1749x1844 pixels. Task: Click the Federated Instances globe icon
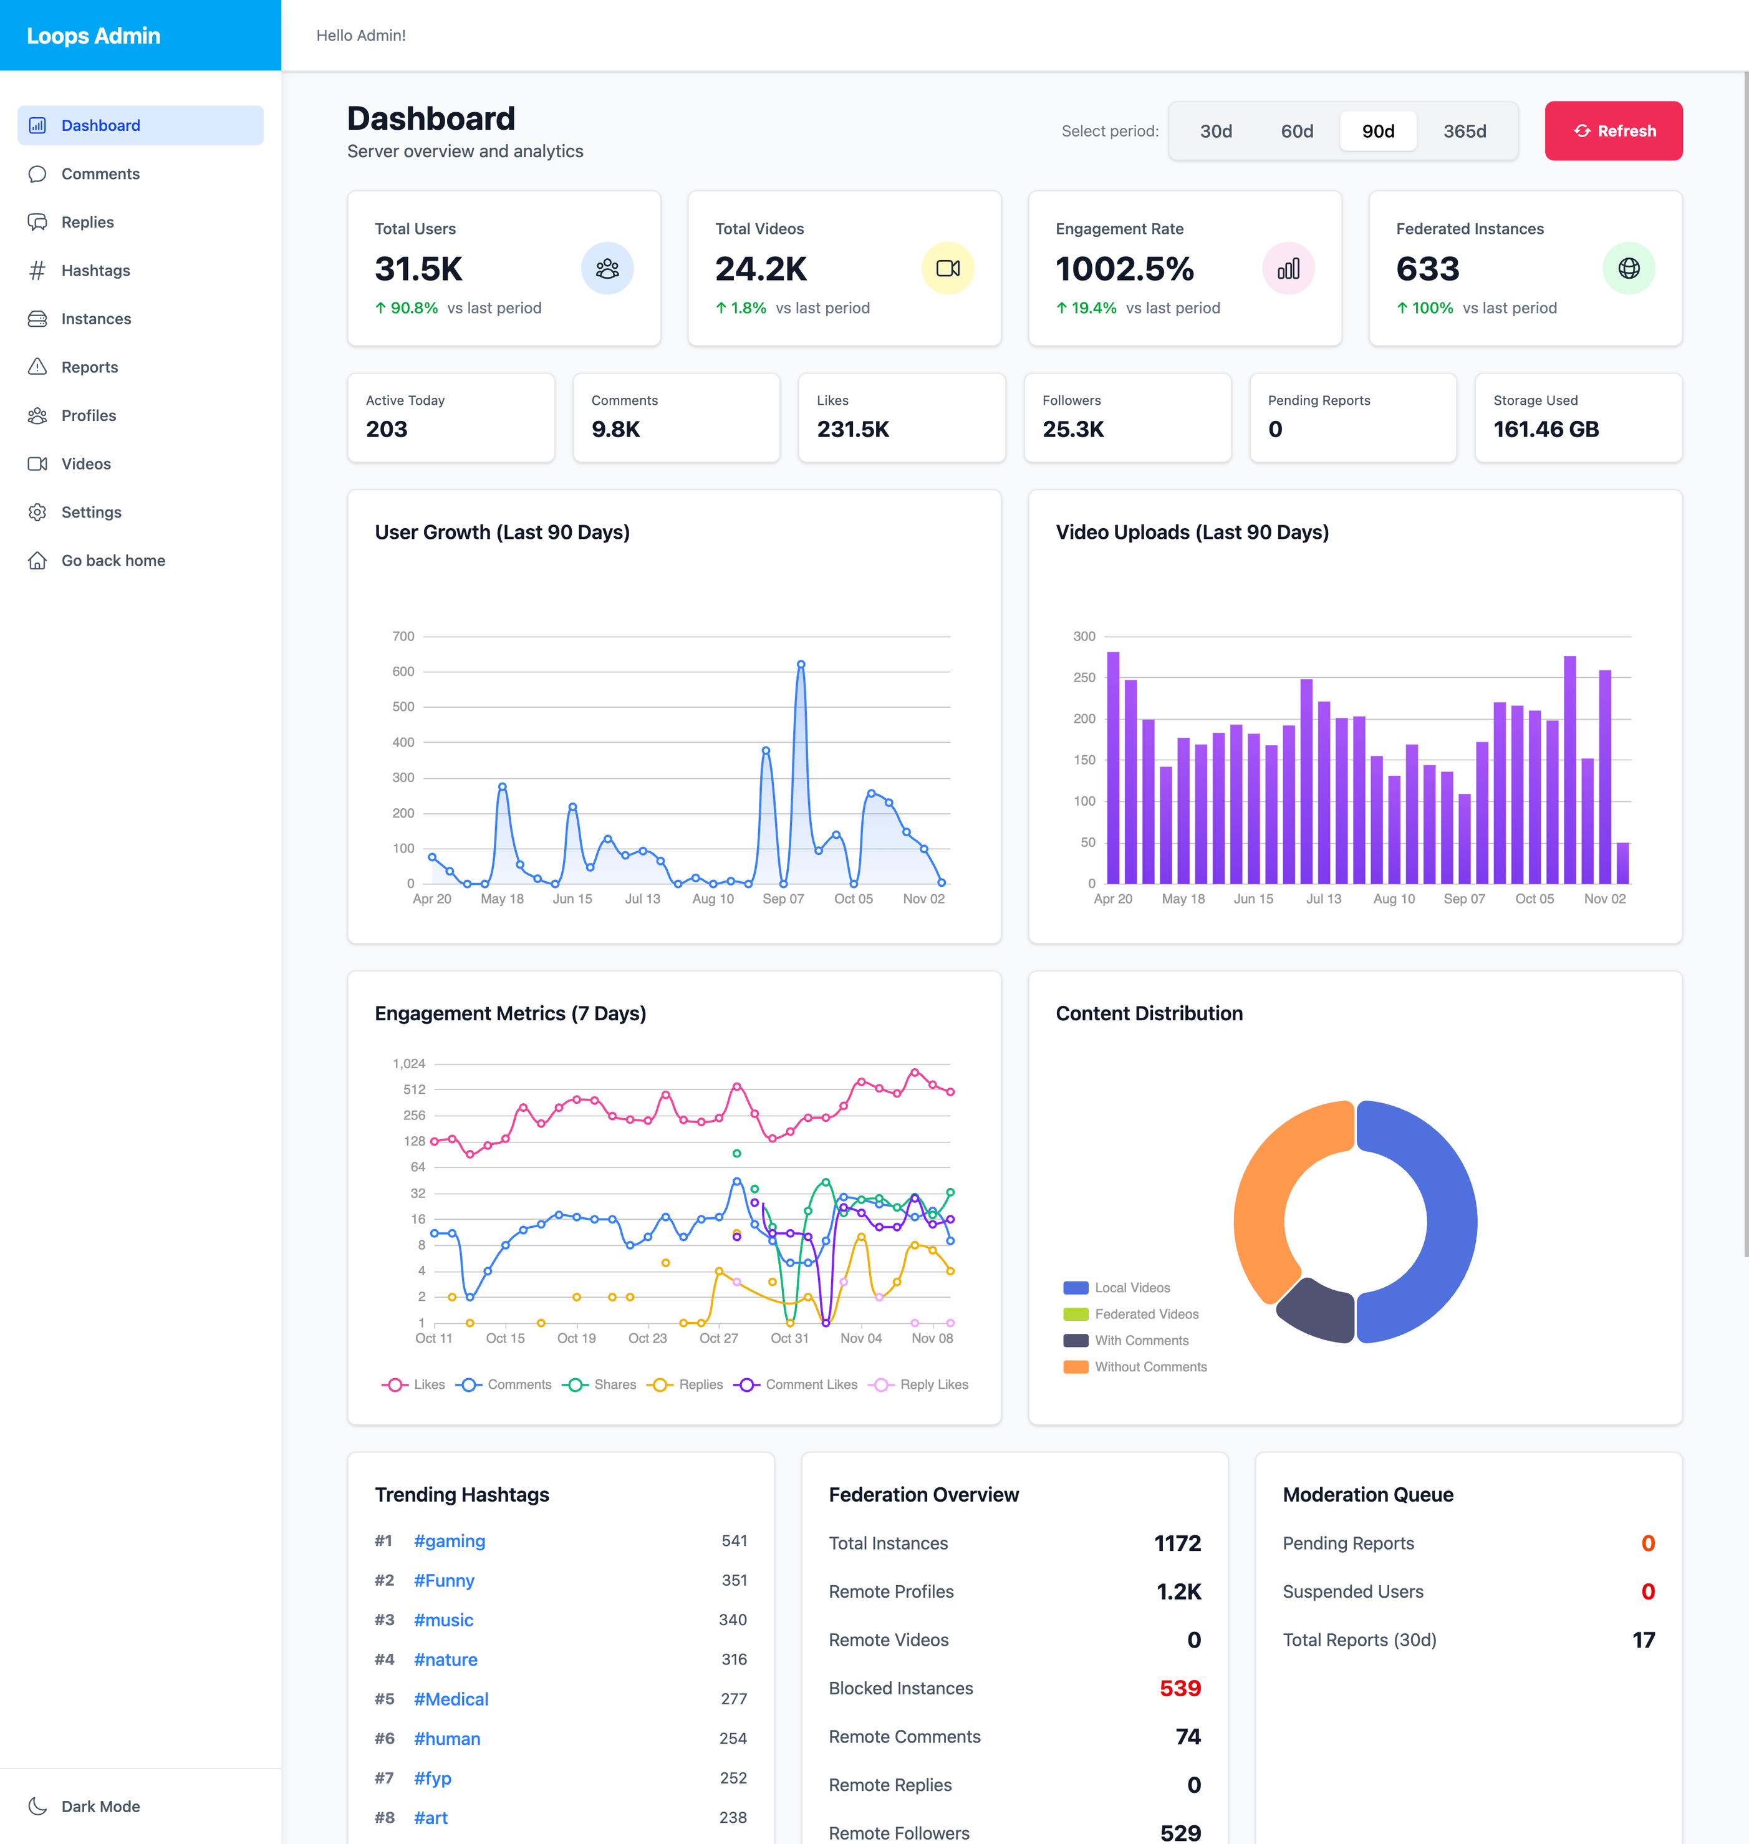click(x=1628, y=269)
